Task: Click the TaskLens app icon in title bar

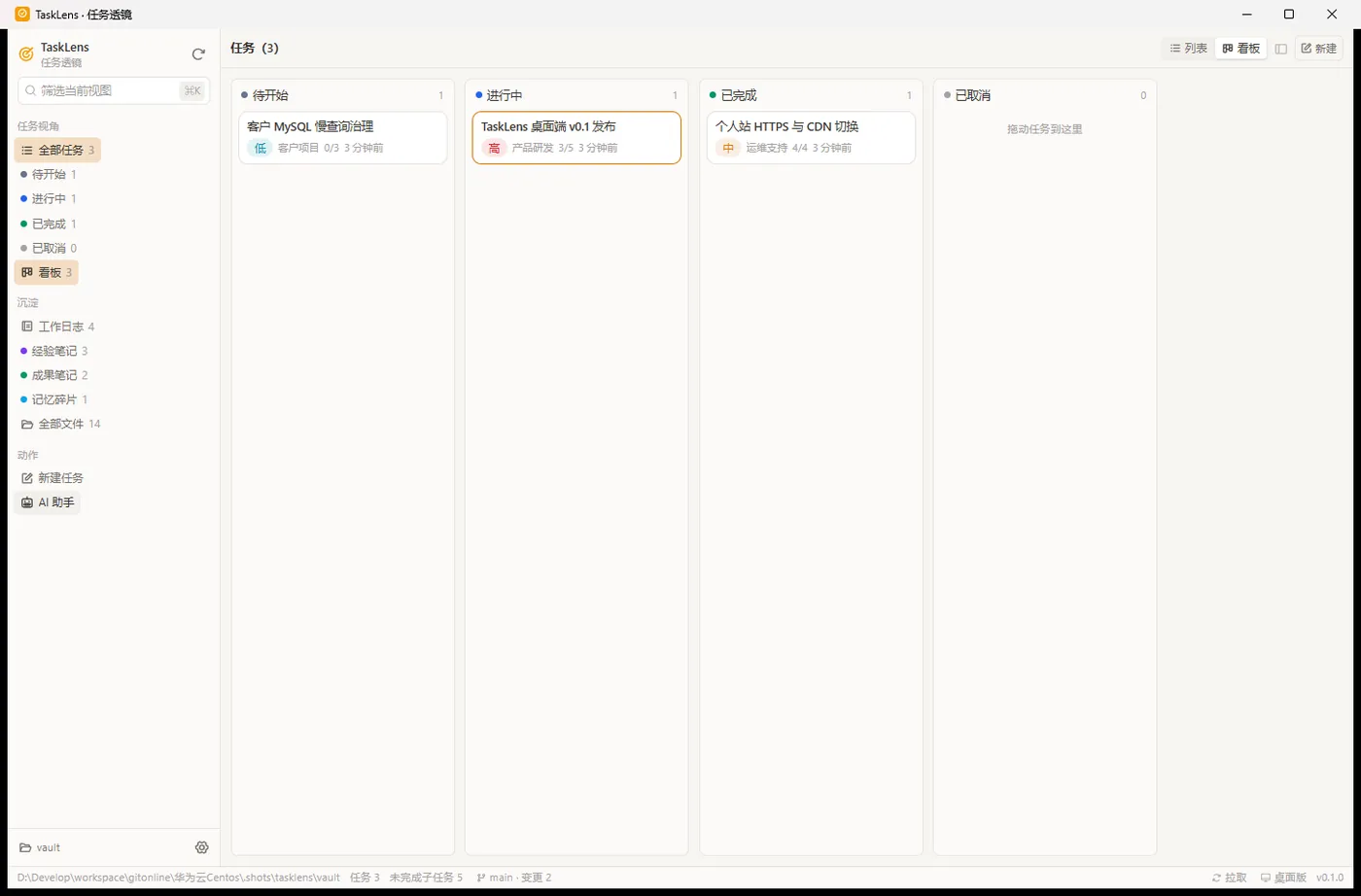Action: pyautogui.click(x=22, y=14)
